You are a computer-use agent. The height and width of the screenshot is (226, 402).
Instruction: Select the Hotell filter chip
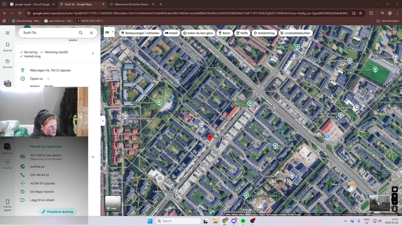click(x=171, y=33)
